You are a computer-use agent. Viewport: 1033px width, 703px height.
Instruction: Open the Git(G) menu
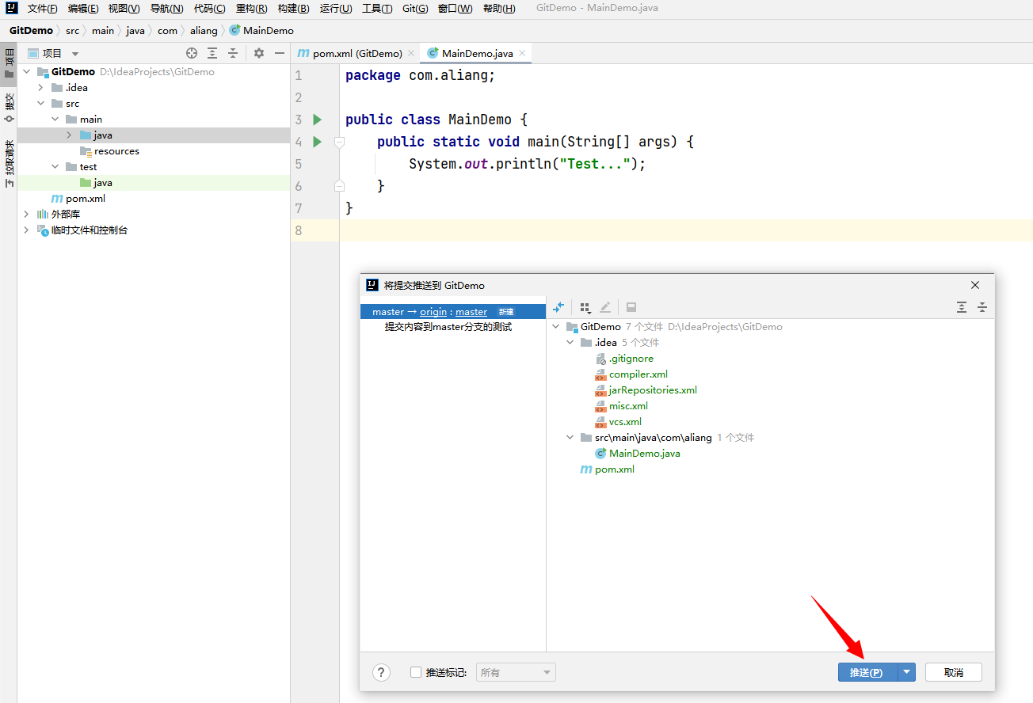(x=415, y=9)
